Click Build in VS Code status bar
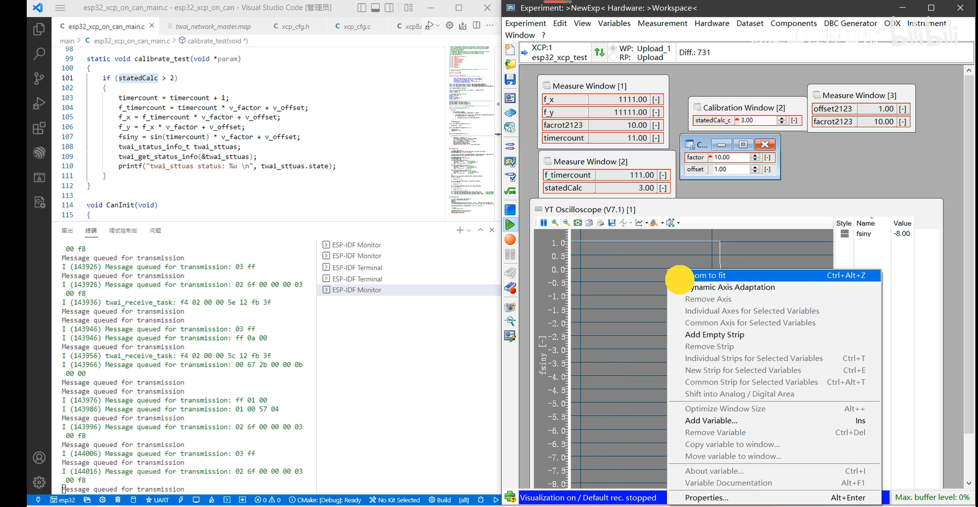This screenshot has width=978, height=507. point(439,500)
